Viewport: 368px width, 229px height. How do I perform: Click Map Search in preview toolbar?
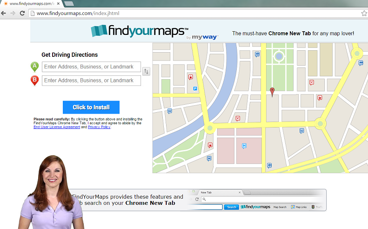[x=280, y=207]
